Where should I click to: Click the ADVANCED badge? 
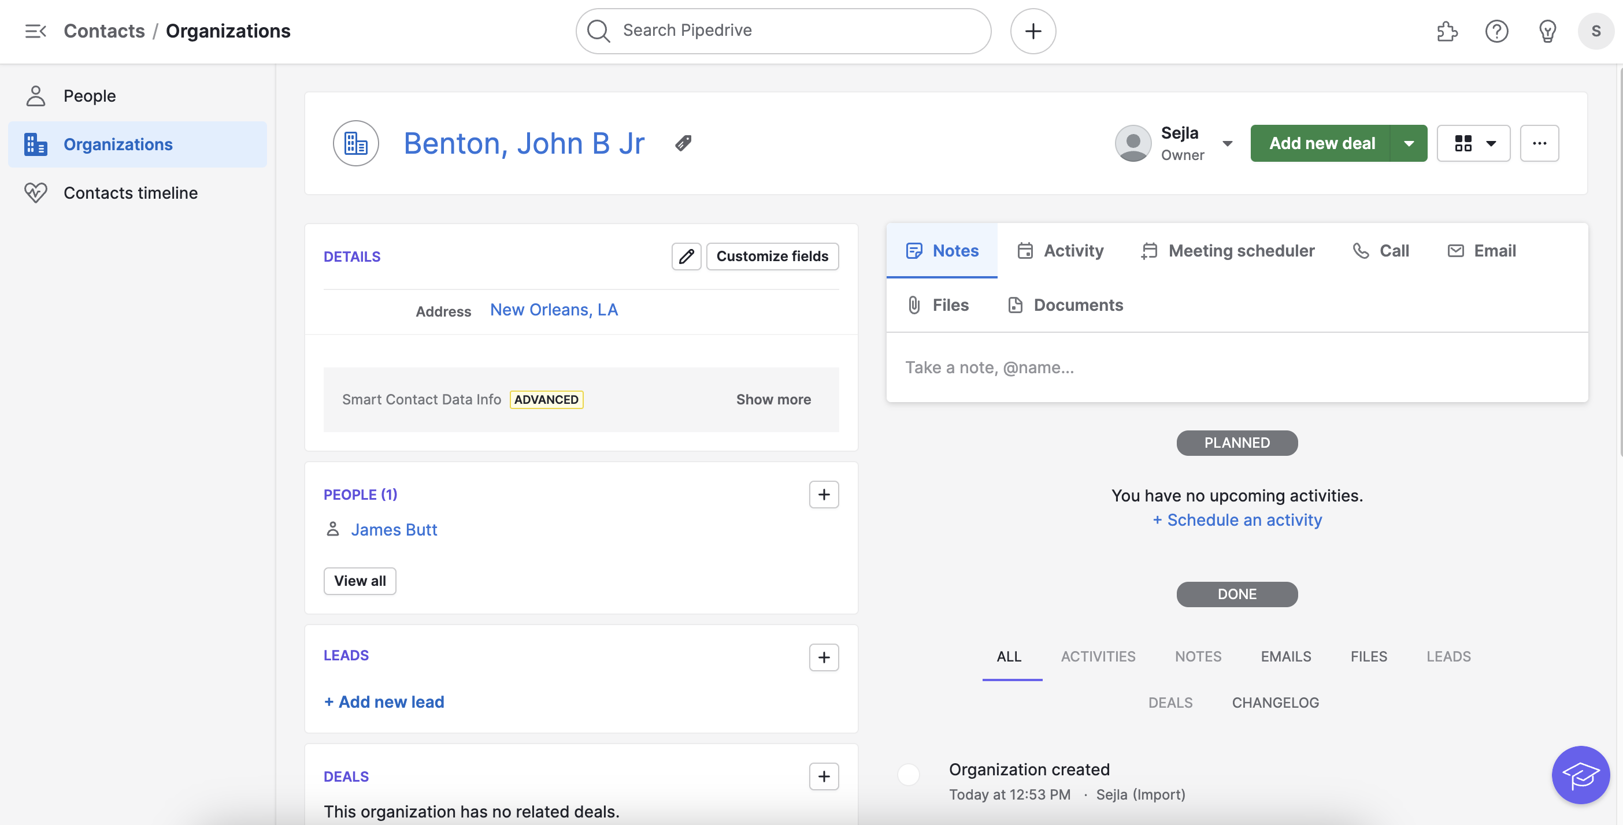[x=546, y=399]
